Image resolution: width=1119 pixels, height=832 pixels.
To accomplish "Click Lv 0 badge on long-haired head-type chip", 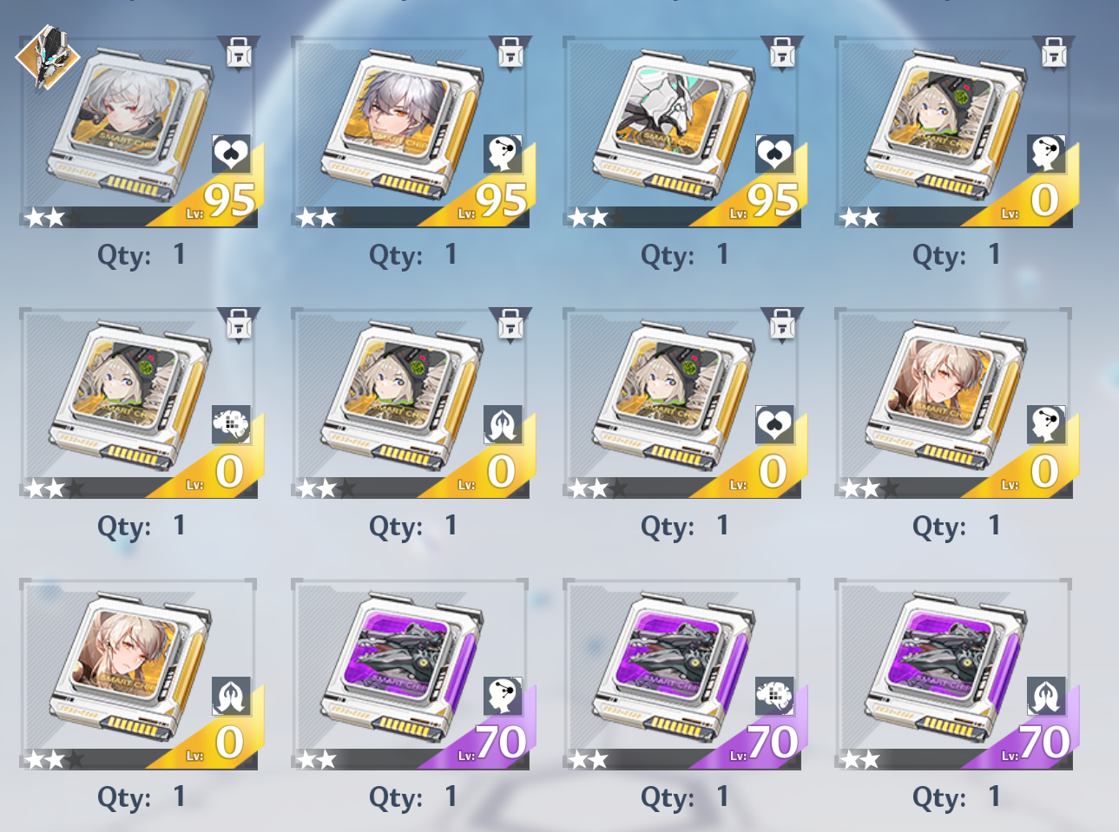I will pos(1033,473).
